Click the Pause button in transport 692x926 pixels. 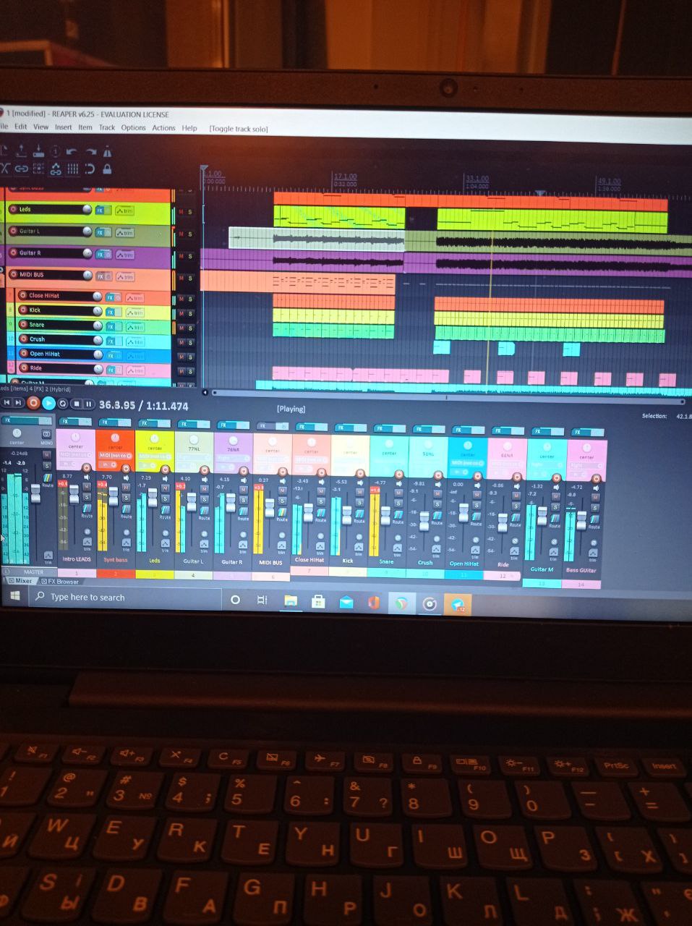point(88,404)
